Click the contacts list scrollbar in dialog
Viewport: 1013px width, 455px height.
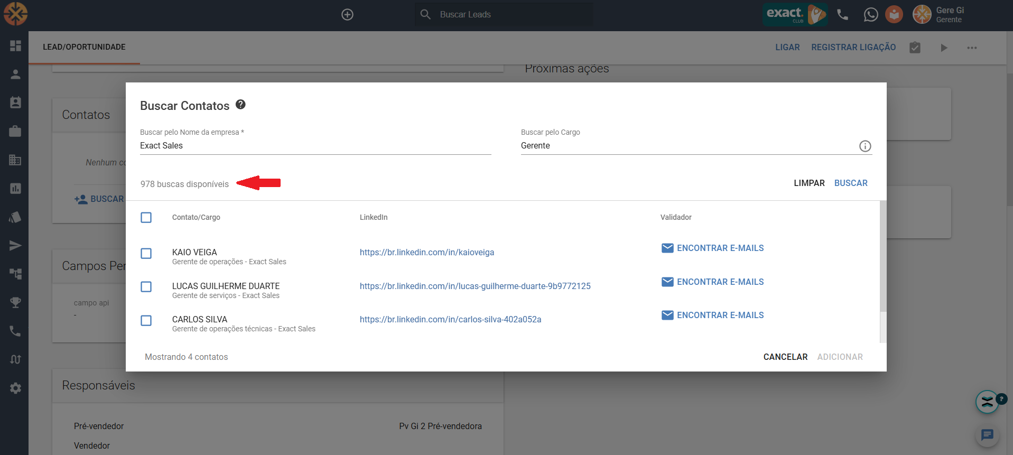[x=883, y=256]
